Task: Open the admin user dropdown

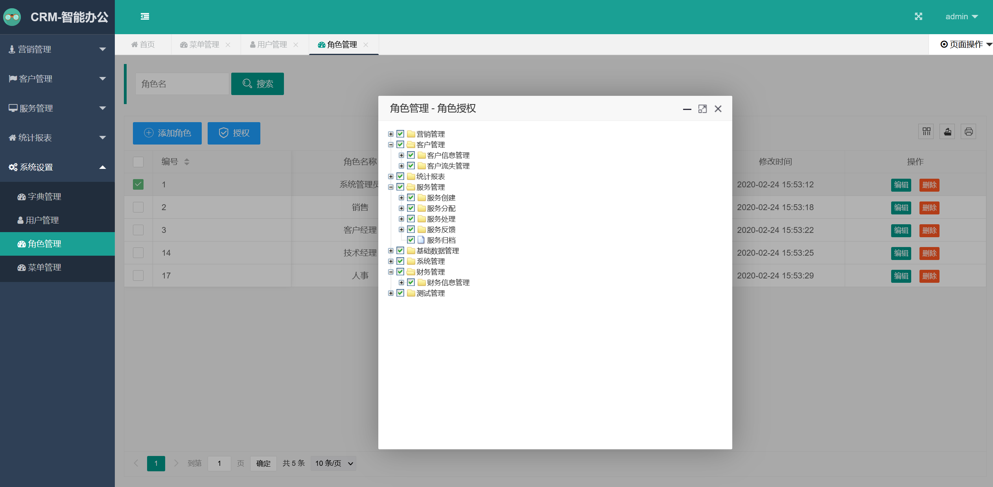Action: 961,16
